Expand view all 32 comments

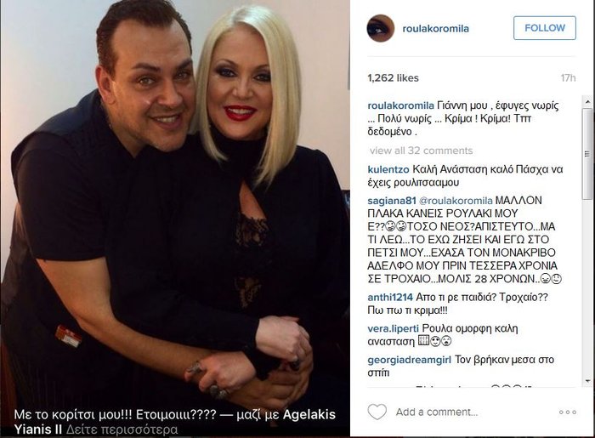tap(422, 151)
